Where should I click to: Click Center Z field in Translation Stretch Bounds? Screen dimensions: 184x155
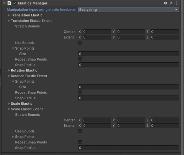tap(165, 32)
